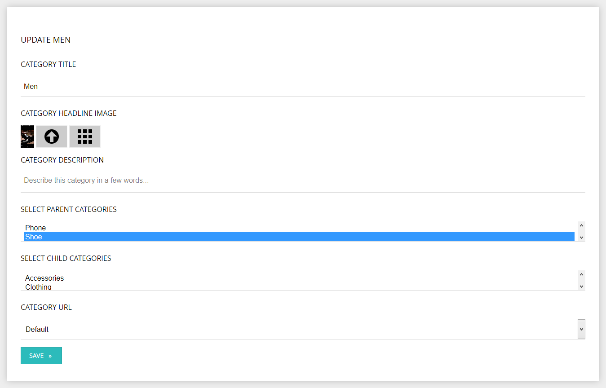Click the Category Headline Image label
The image size is (606, 388).
(69, 113)
